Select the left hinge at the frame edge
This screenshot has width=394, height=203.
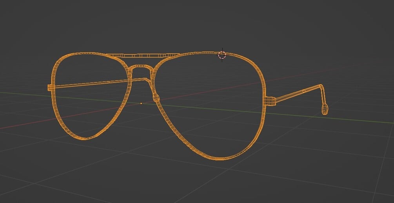click(x=50, y=87)
